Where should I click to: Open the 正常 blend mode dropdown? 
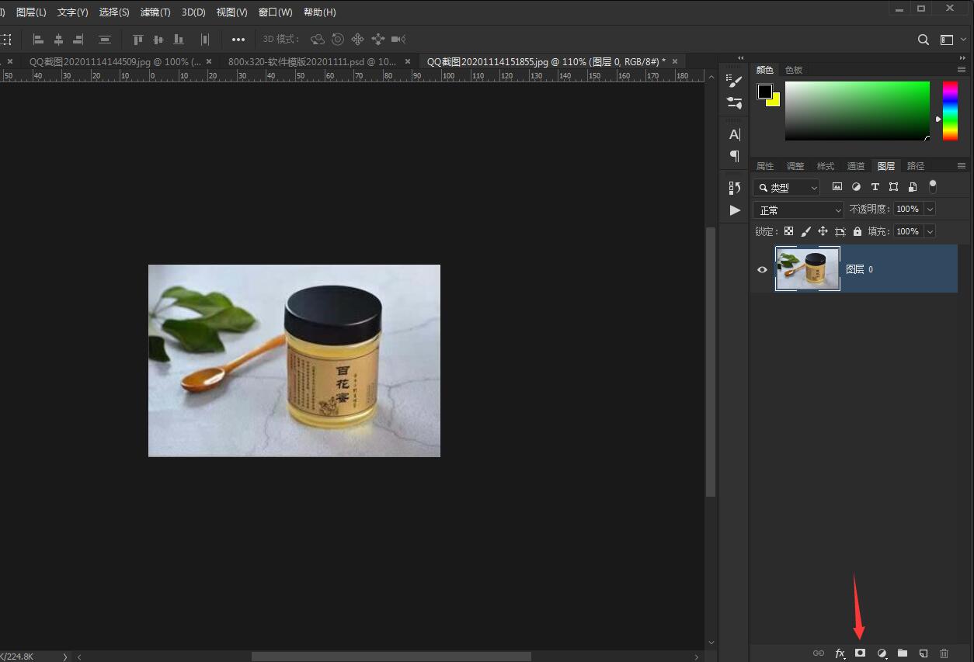798,210
